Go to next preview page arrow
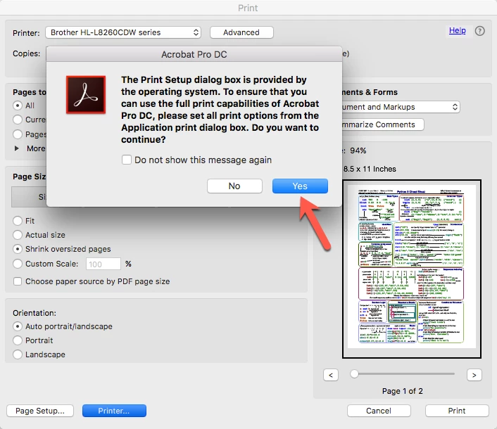The height and width of the screenshot is (429, 497). click(x=474, y=375)
